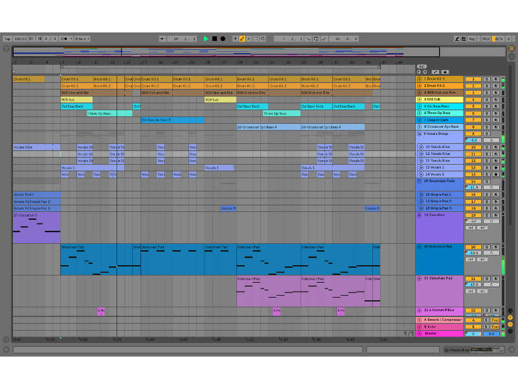Image resolution: width=518 pixels, height=389 pixels.
Task: Toggle the Follow playback button
Action: click(163, 39)
